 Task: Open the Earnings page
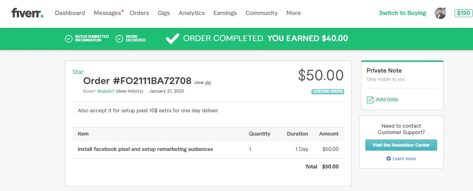coord(225,13)
